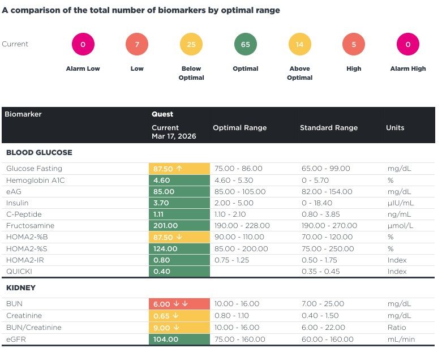Image resolution: width=442 pixels, height=348 pixels.
Task: Click the HOMA2-%B biomarker name
Action: pyautogui.click(x=27, y=237)
